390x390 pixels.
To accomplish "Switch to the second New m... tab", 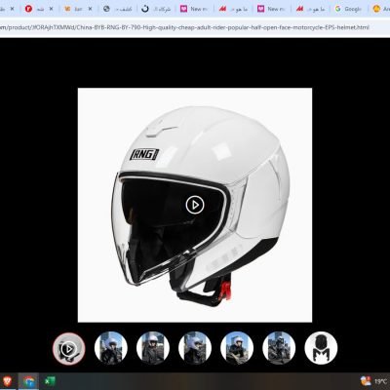I will coord(271,9).
